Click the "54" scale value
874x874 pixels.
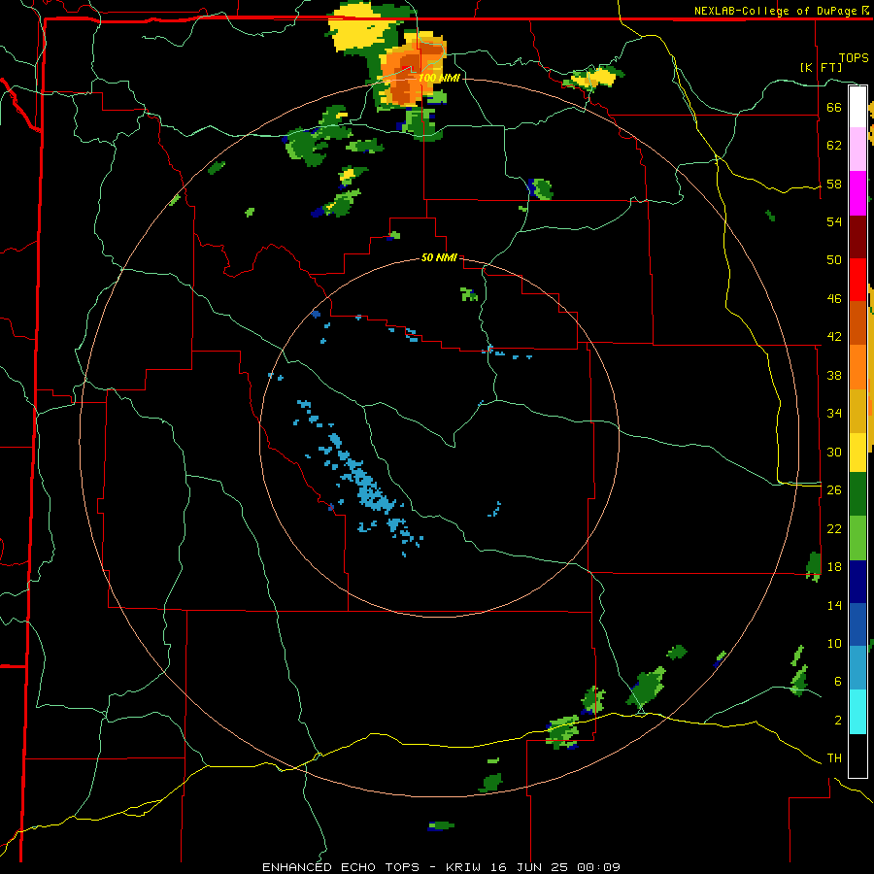(834, 221)
